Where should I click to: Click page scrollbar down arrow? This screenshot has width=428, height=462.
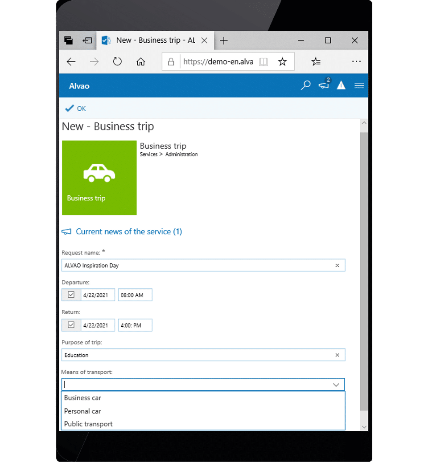364,427
